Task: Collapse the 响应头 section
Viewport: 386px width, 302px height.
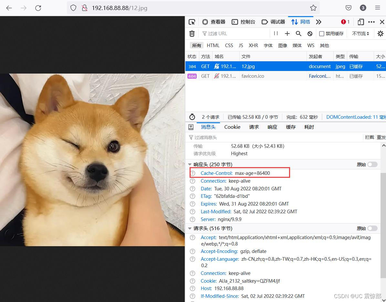Action: coord(190,164)
